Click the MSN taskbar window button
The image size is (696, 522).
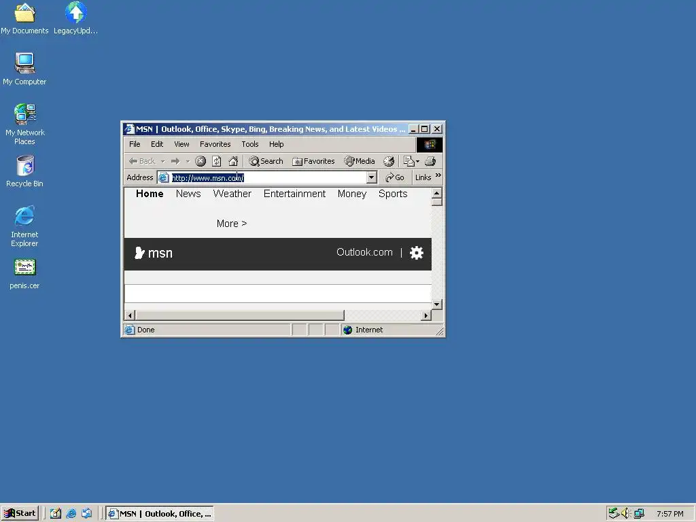point(160,514)
